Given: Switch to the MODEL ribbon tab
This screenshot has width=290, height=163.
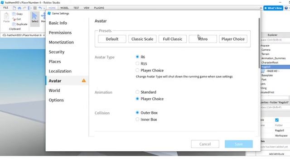Looking at the screenshot, I should (64, 8).
